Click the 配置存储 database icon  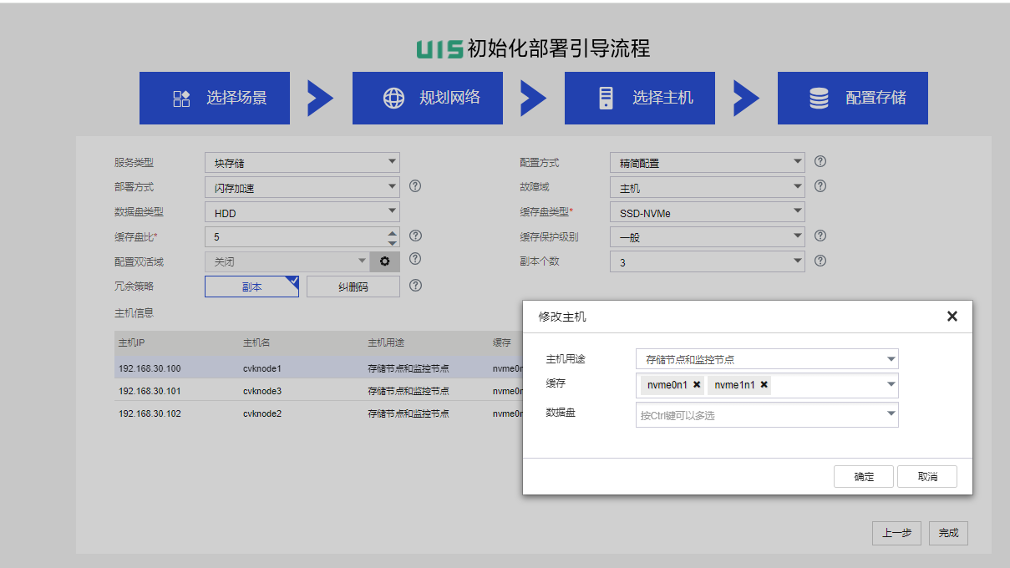click(819, 99)
